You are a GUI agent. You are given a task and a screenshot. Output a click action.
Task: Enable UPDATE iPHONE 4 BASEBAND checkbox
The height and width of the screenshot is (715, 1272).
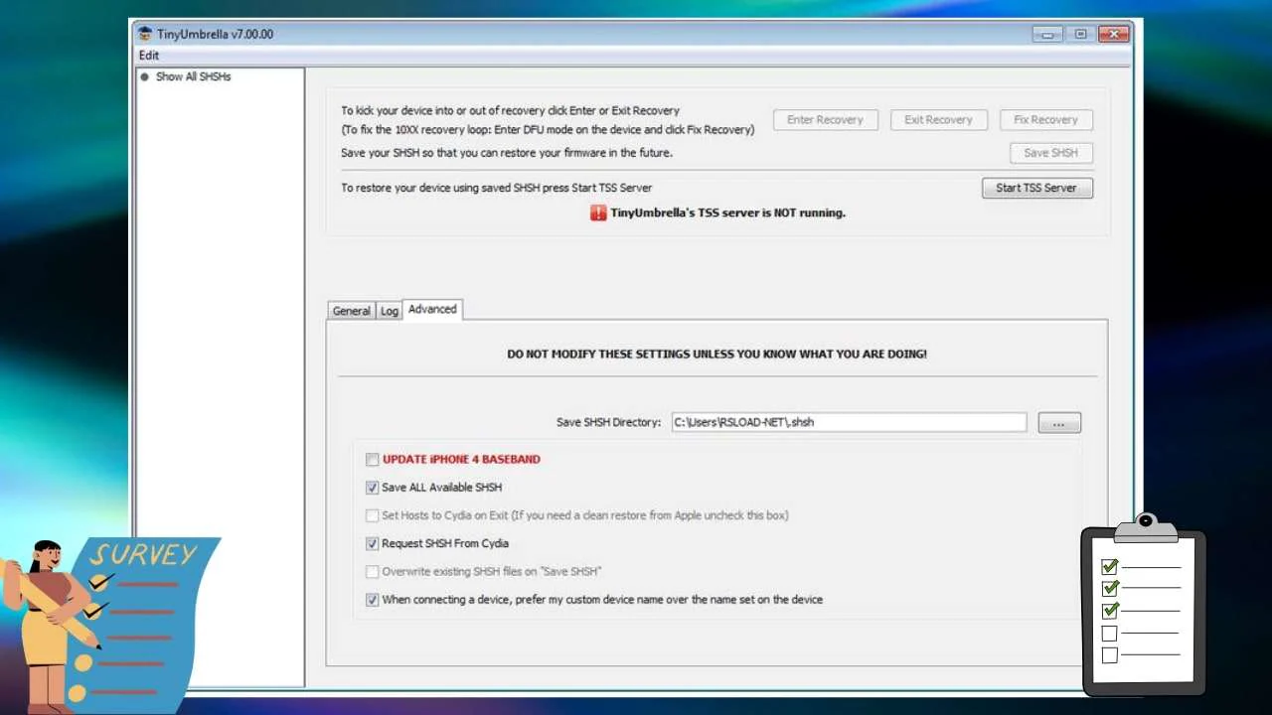pos(372,460)
